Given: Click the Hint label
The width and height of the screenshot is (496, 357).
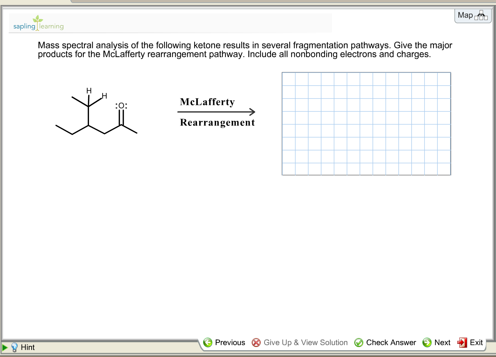Looking at the screenshot, I should (x=28, y=347).
